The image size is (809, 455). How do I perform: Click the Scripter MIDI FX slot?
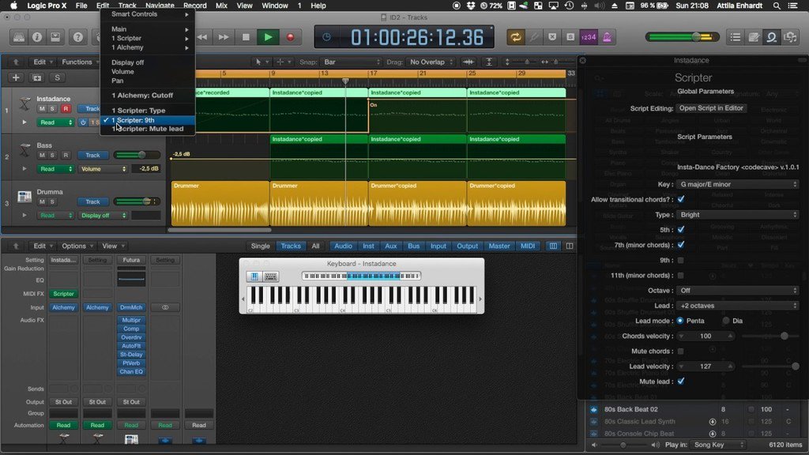tap(63, 294)
